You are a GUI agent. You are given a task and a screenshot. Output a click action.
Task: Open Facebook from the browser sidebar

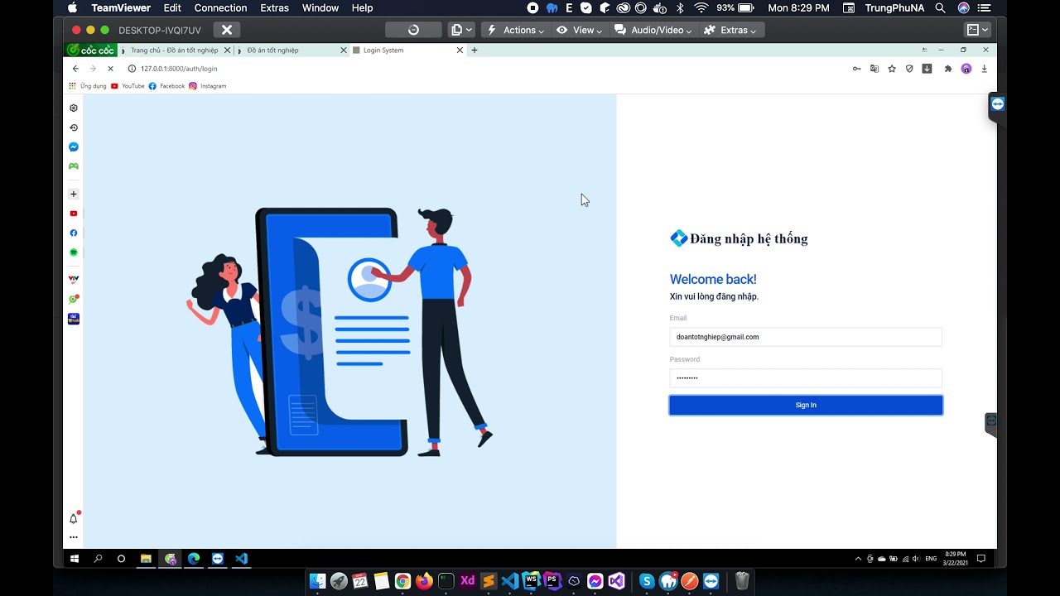[74, 233]
